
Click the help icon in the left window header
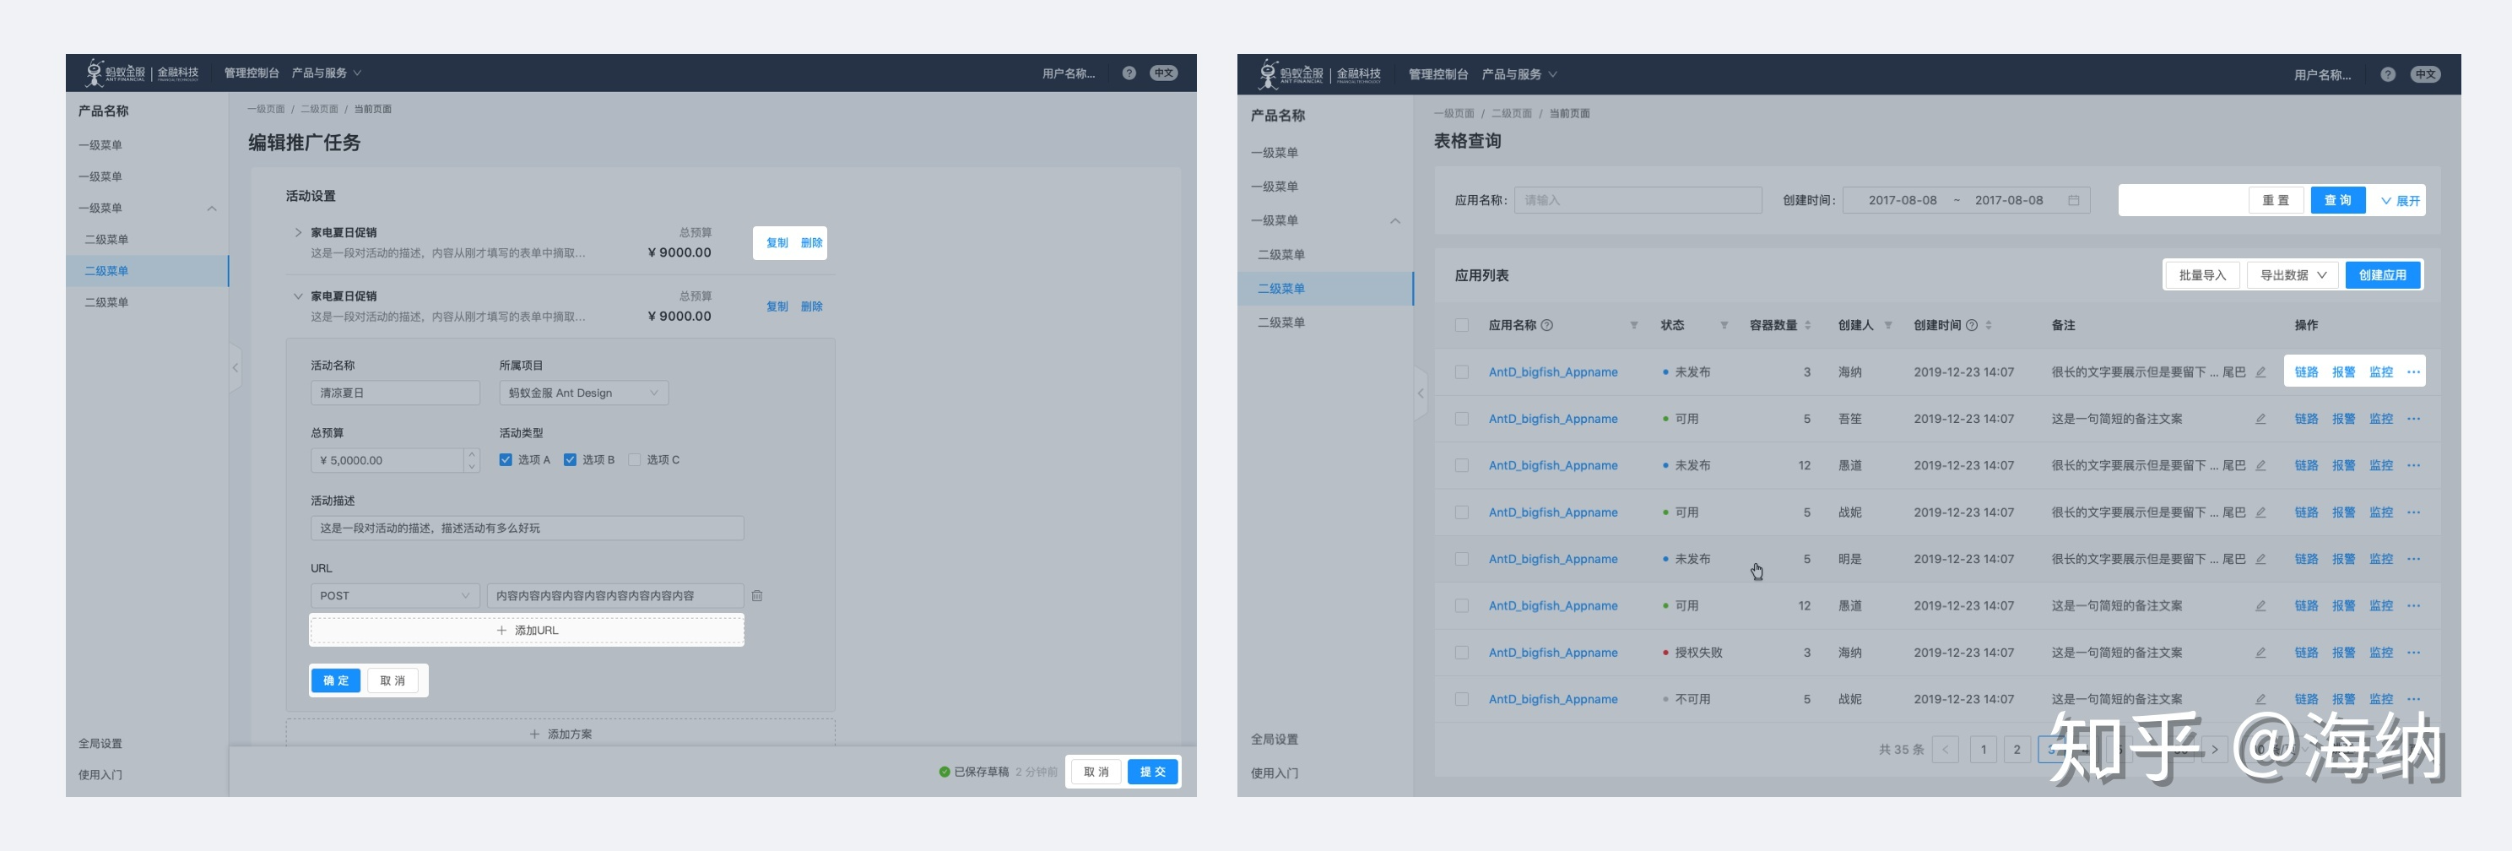(1129, 73)
